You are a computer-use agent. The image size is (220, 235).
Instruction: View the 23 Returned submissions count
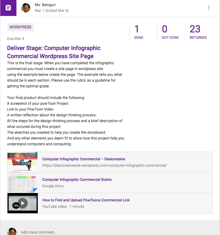pos(198,32)
